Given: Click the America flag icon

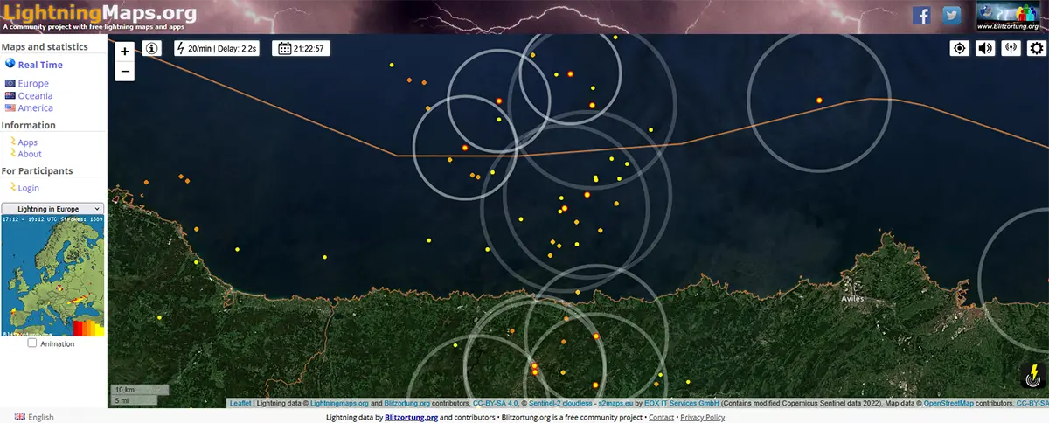Looking at the screenshot, I should click(10, 108).
